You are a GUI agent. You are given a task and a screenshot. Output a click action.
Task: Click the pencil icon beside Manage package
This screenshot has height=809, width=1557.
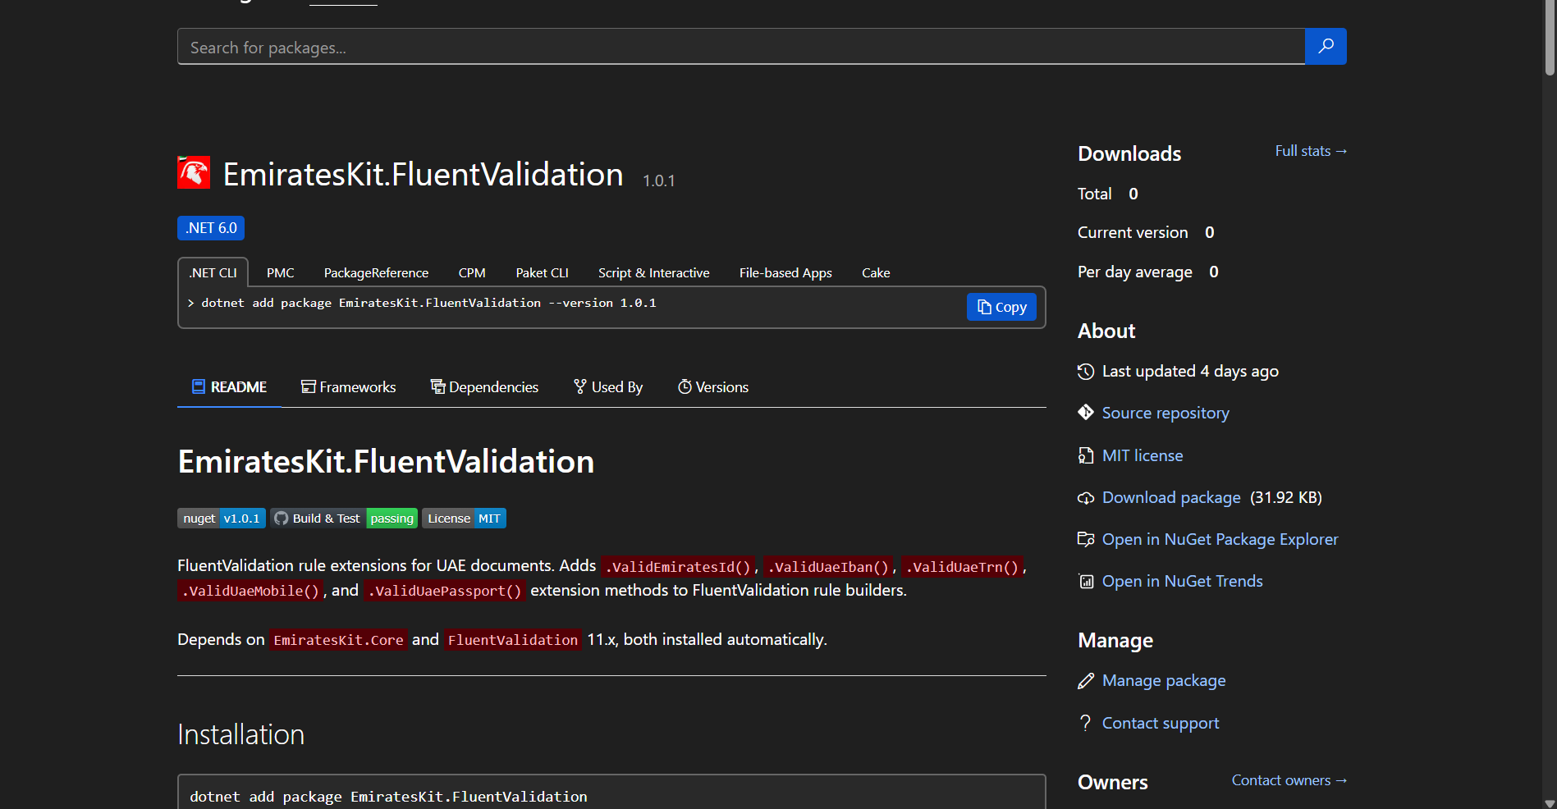(x=1086, y=681)
